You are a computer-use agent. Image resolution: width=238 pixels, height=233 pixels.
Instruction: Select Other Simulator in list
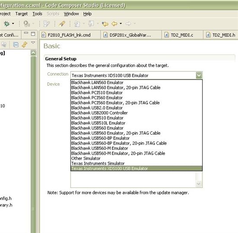tap(136, 158)
